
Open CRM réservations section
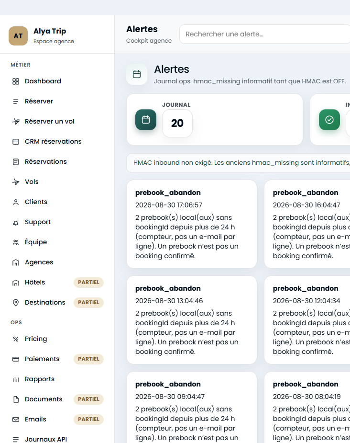coord(57,142)
